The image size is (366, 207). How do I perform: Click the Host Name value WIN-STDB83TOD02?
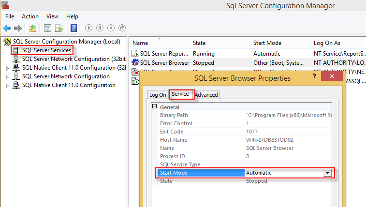click(x=270, y=140)
